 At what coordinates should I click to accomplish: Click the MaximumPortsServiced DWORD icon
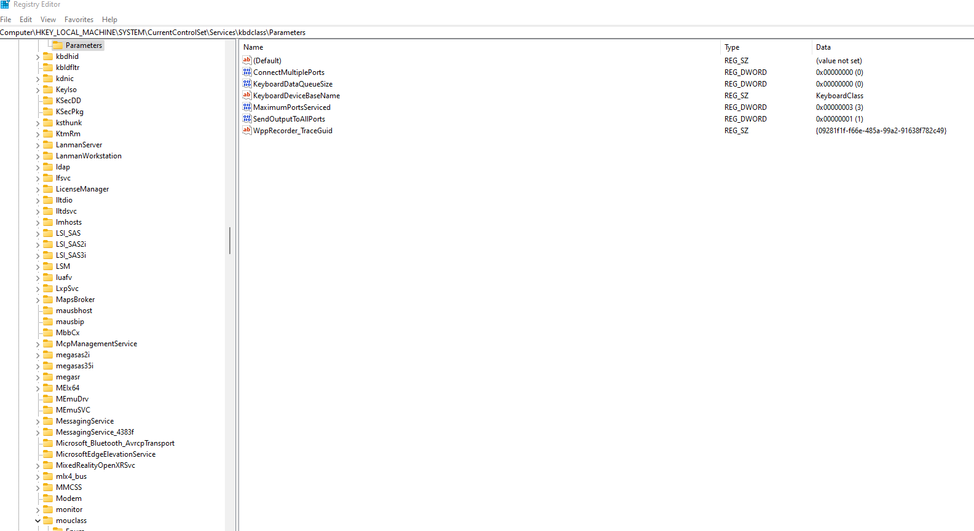(247, 107)
